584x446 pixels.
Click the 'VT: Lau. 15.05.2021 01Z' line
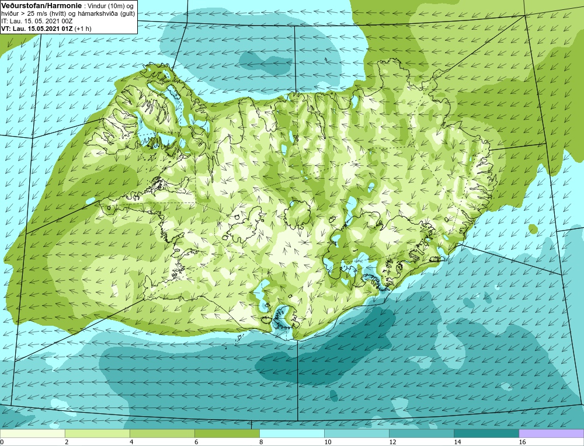click(x=37, y=28)
